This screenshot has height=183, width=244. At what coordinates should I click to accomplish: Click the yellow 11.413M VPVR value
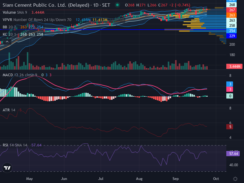tap(100, 20)
